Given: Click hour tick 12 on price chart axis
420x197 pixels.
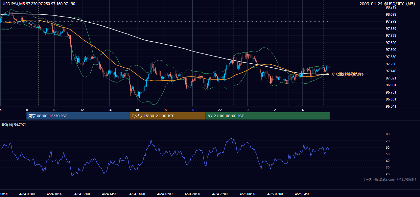Looking at the screenshot, I should coord(82,110).
